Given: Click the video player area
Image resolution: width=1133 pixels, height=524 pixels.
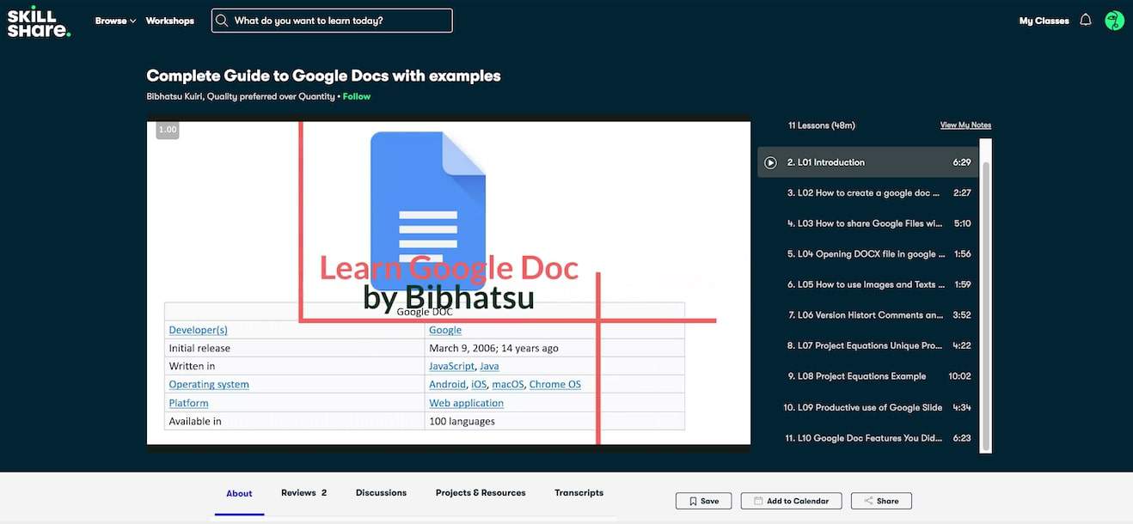Looking at the screenshot, I should click(449, 283).
